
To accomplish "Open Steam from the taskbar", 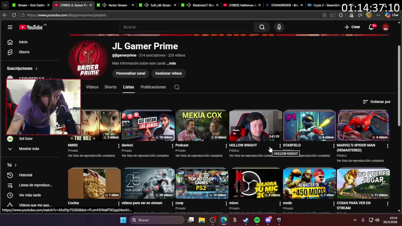I will point(246,220).
